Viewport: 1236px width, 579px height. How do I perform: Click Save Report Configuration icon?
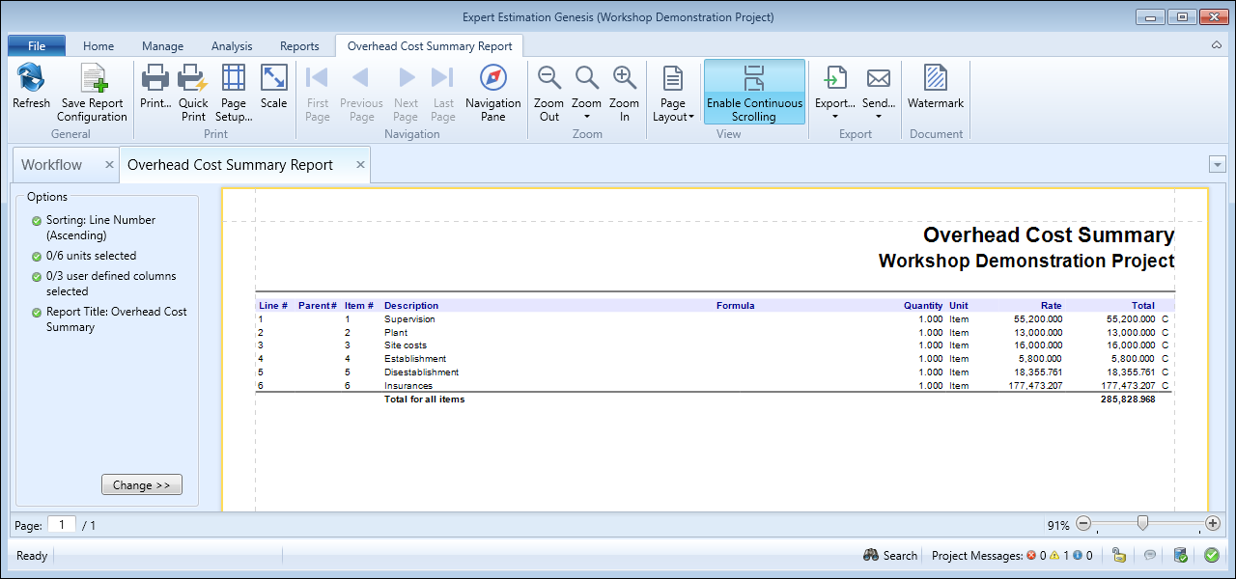[92, 79]
